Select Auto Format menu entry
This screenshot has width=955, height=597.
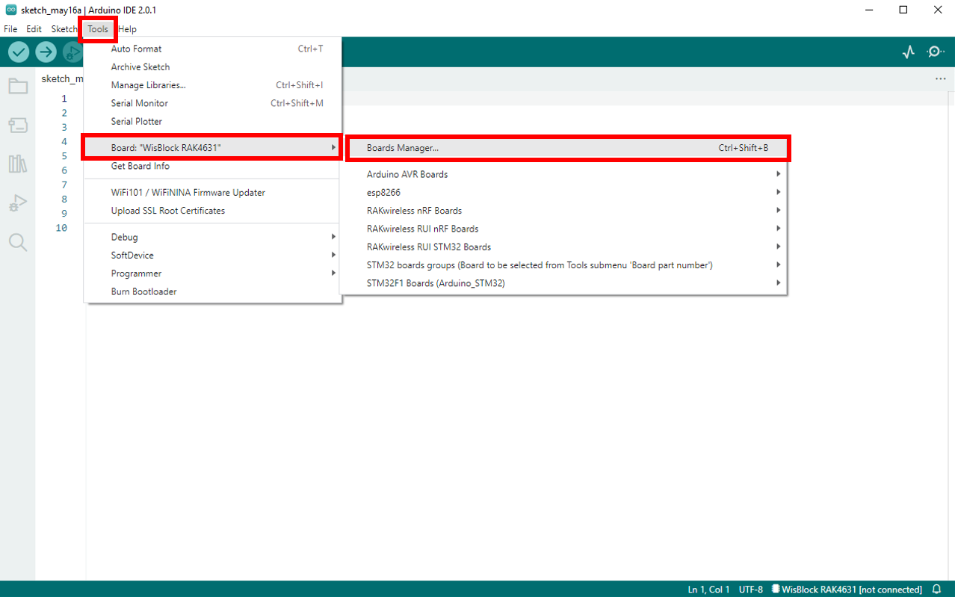[x=213, y=49]
